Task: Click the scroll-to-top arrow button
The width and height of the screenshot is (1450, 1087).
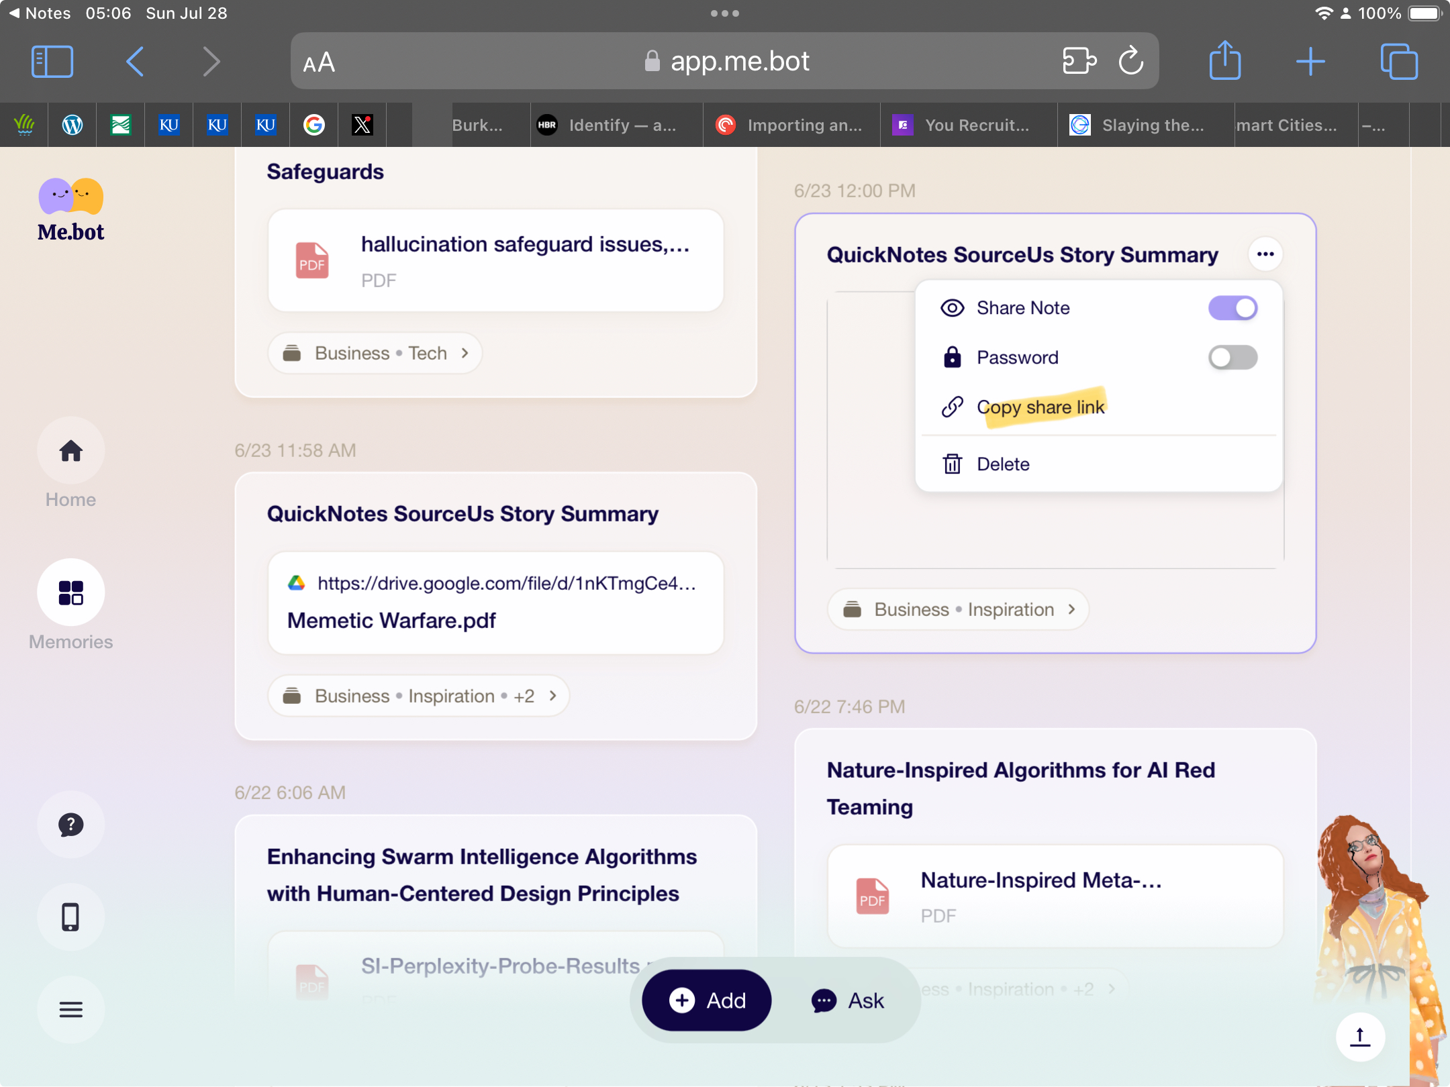Action: [x=1360, y=1037]
